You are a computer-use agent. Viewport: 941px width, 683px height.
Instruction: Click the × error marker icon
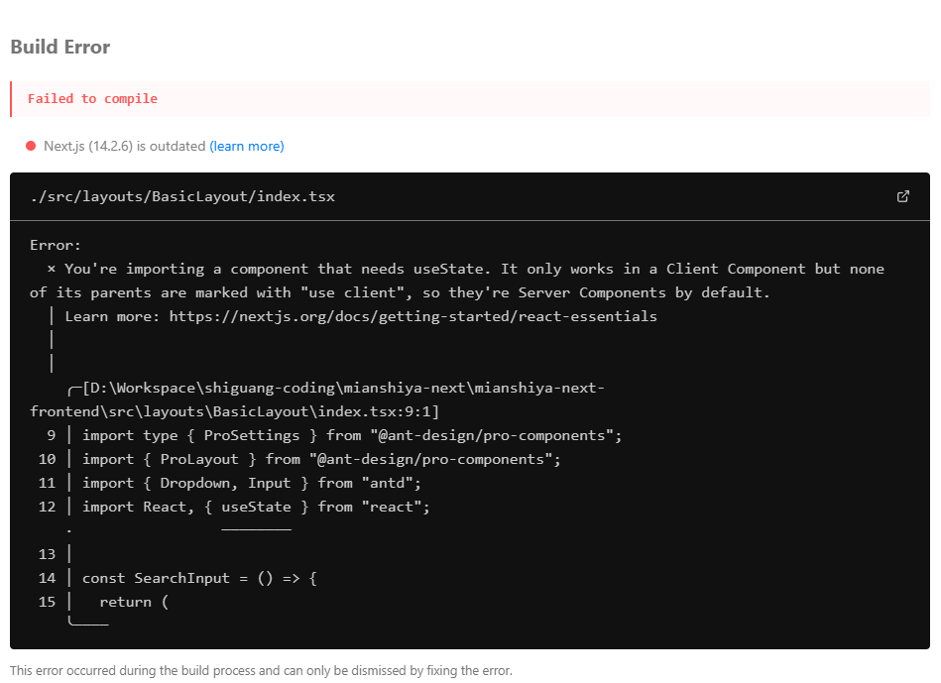point(52,269)
